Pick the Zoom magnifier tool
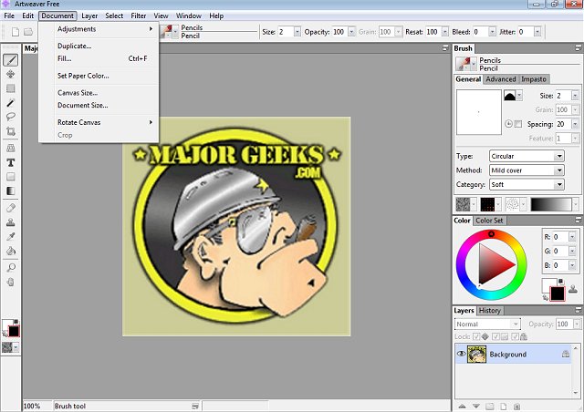 (11, 268)
